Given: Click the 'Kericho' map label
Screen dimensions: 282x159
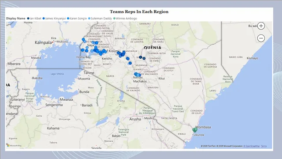Looking at the screenshot, I should (107, 59).
